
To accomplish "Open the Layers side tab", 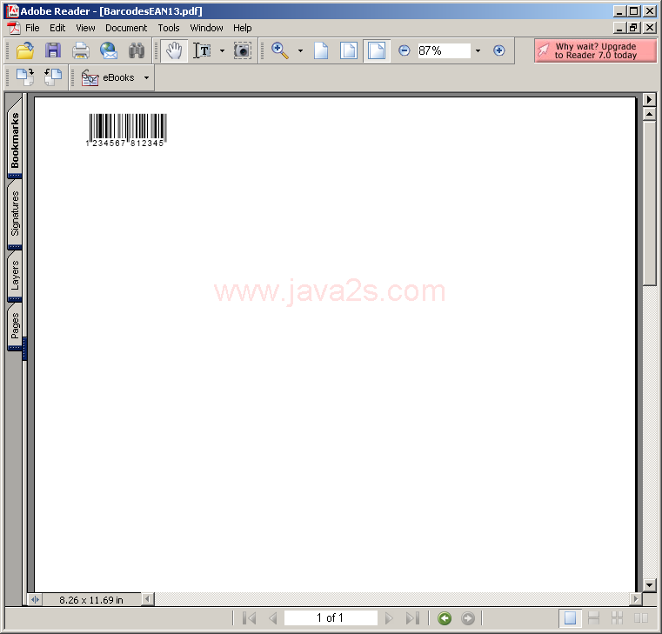I will pos(15,276).
